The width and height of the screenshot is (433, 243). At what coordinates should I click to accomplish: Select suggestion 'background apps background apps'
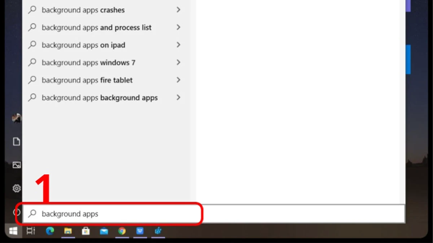click(x=106, y=98)
